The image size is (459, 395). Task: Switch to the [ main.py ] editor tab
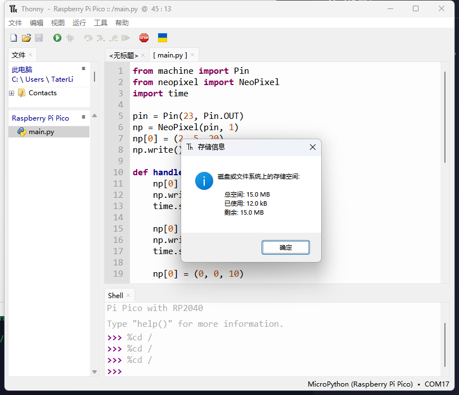pos(170,55)
